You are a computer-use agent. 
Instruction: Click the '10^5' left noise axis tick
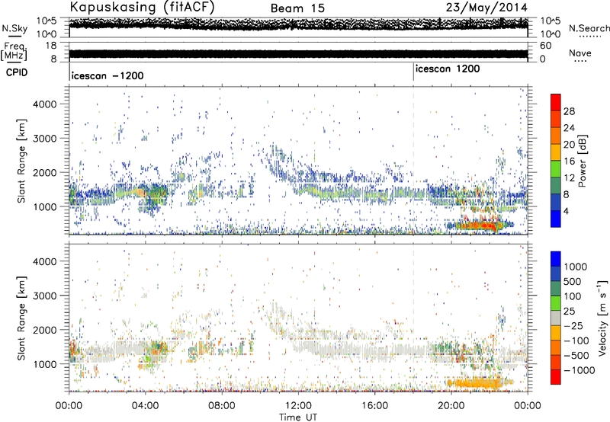pos(47,21)
